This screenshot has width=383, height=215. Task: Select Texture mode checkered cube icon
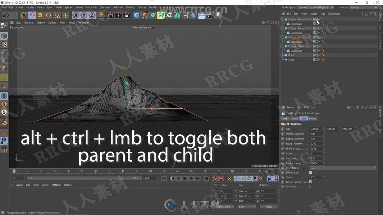click(x=4, y=44)
